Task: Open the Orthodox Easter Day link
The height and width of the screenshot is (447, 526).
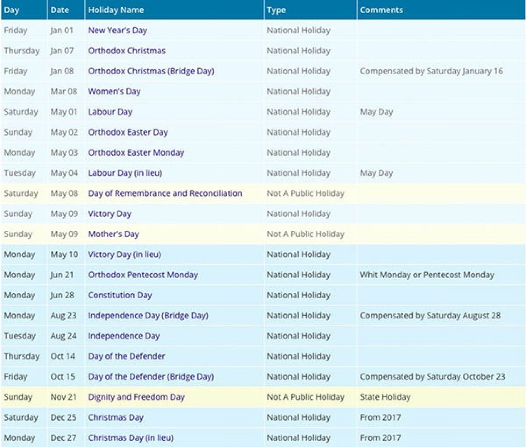Action: (x=128, y=132)
